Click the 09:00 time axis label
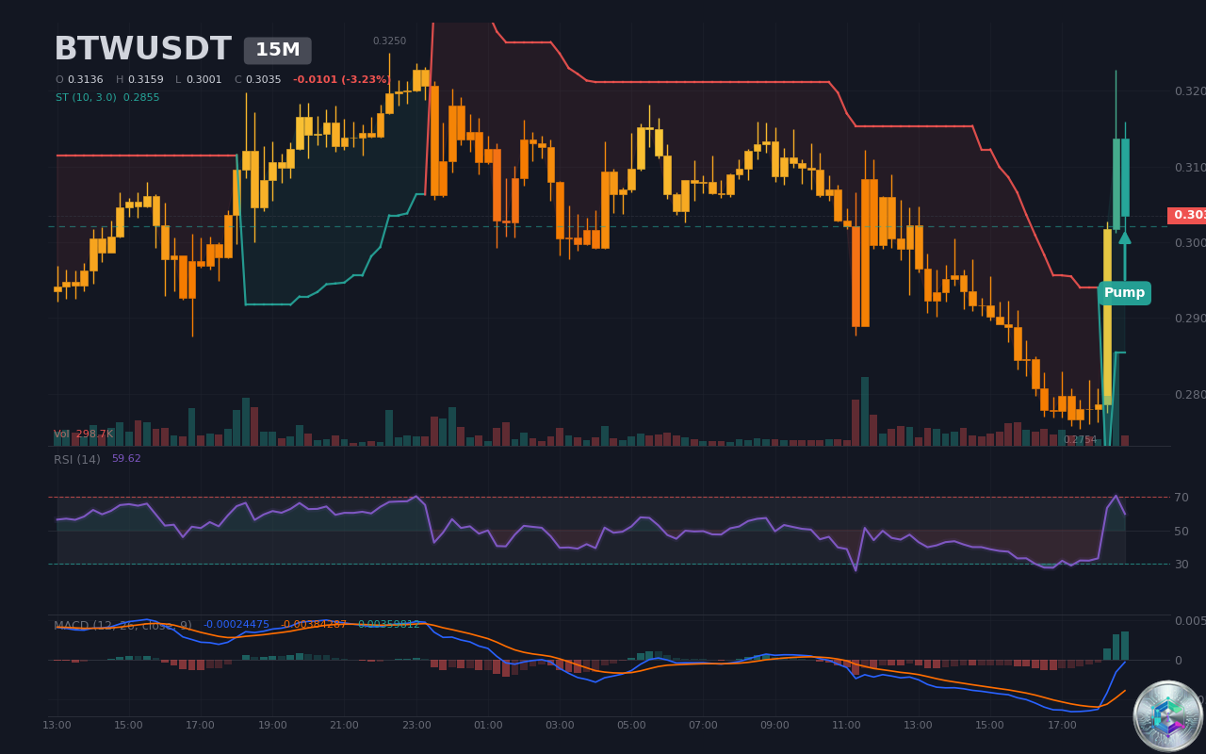Viewport: 1206px width, 754px height. click(x=774, y=726)
